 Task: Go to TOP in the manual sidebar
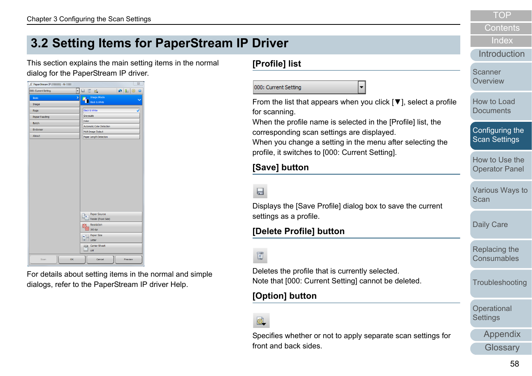click(501, 15)
